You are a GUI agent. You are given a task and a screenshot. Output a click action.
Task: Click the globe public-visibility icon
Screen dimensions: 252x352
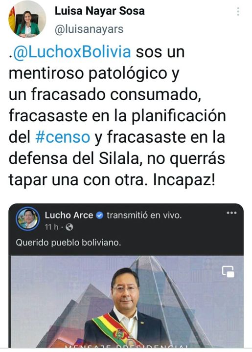point(69,227)
